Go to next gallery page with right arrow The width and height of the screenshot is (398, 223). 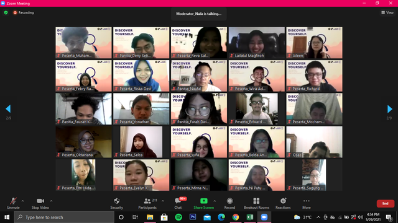tap(390, 109)
